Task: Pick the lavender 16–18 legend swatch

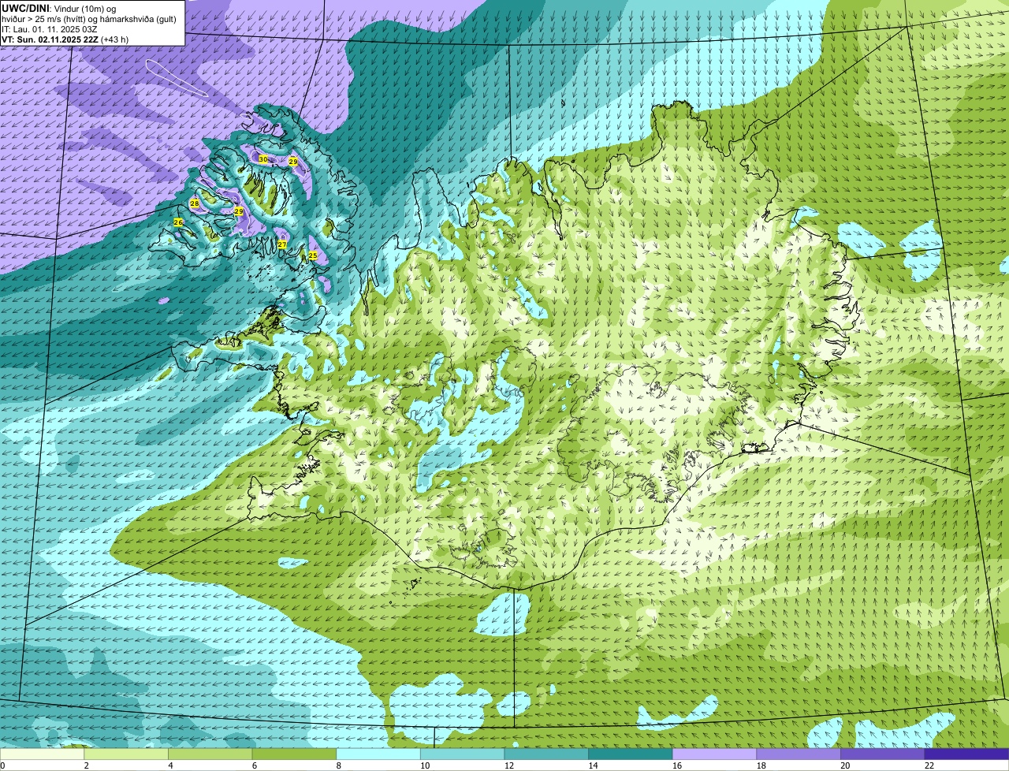Action: click(x=715, y=754)
